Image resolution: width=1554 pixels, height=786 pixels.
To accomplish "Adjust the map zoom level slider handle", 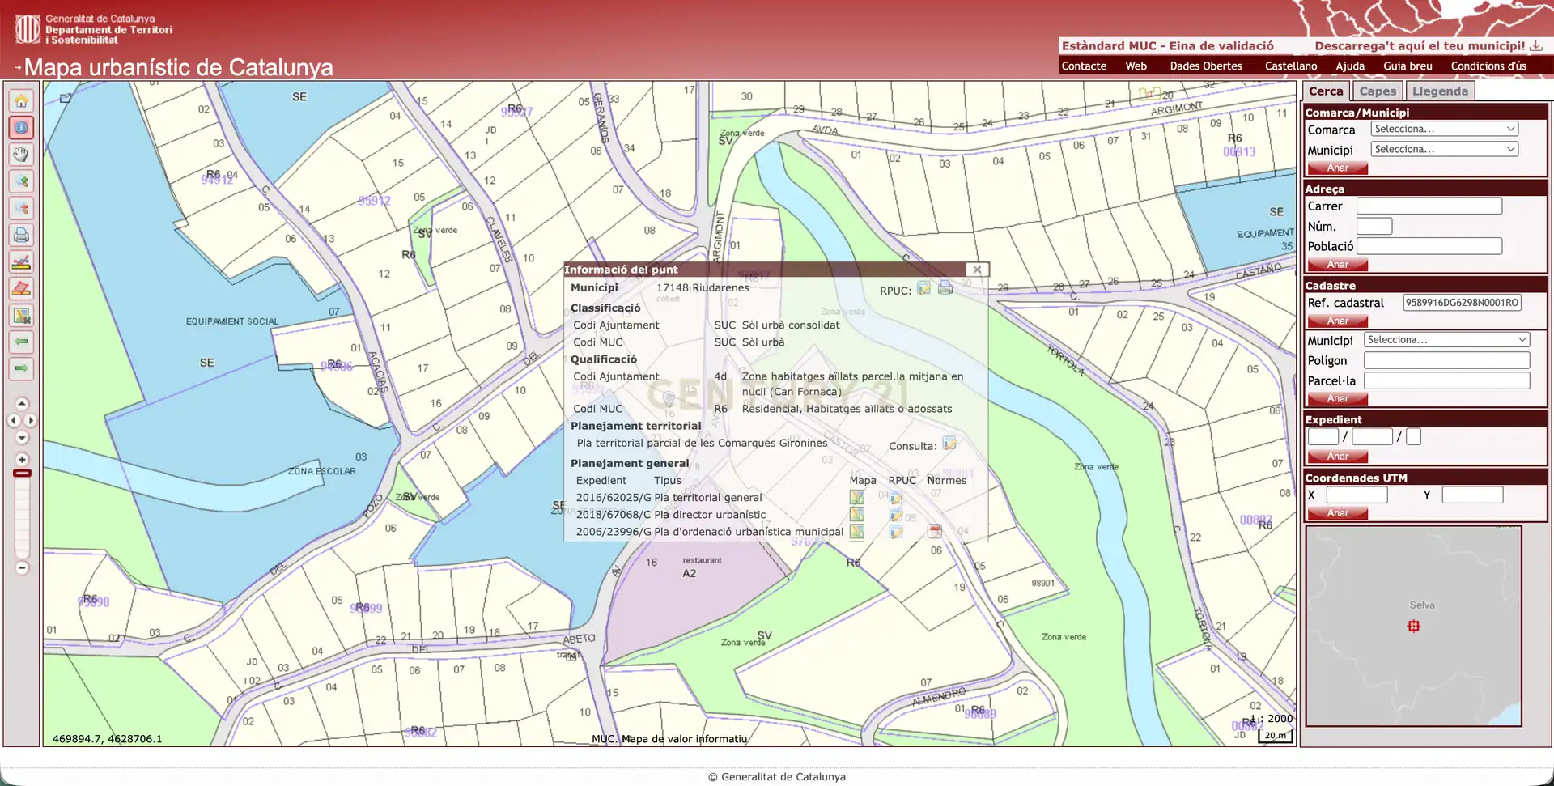I will pyautogui.click(x=22, y=473).
